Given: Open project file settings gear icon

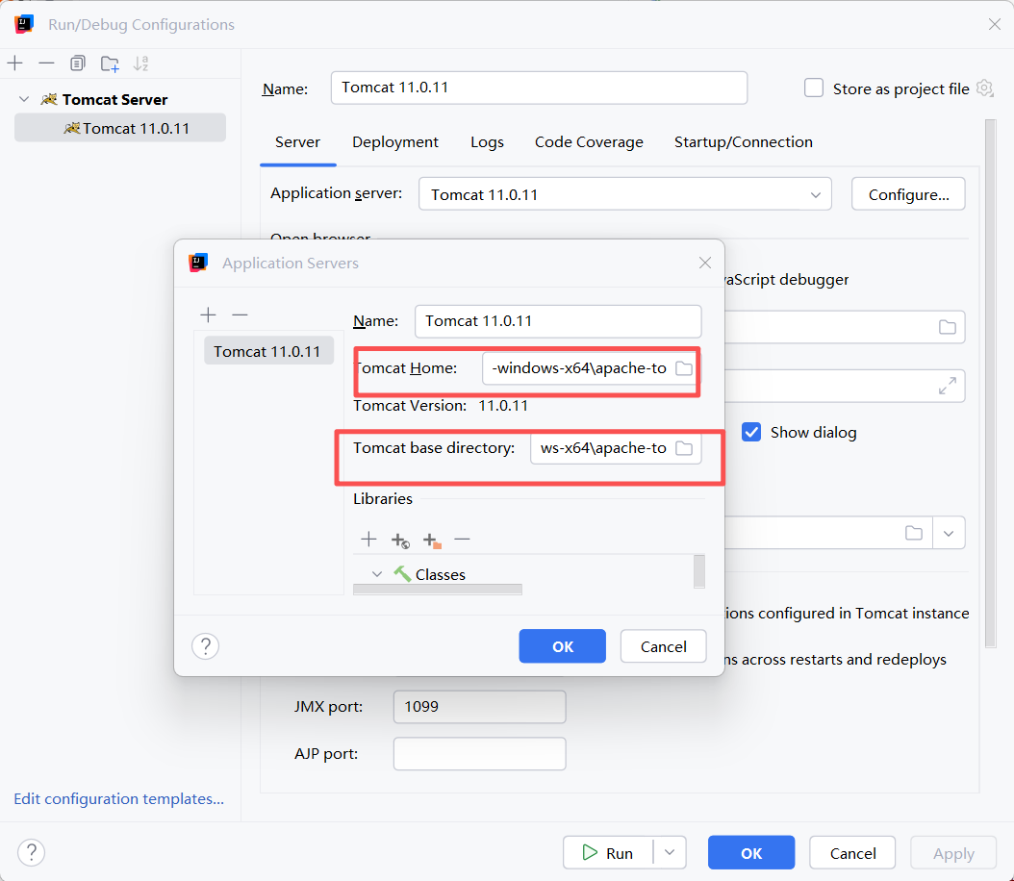Looking at the screenshot, I should [x=985, y=88].
